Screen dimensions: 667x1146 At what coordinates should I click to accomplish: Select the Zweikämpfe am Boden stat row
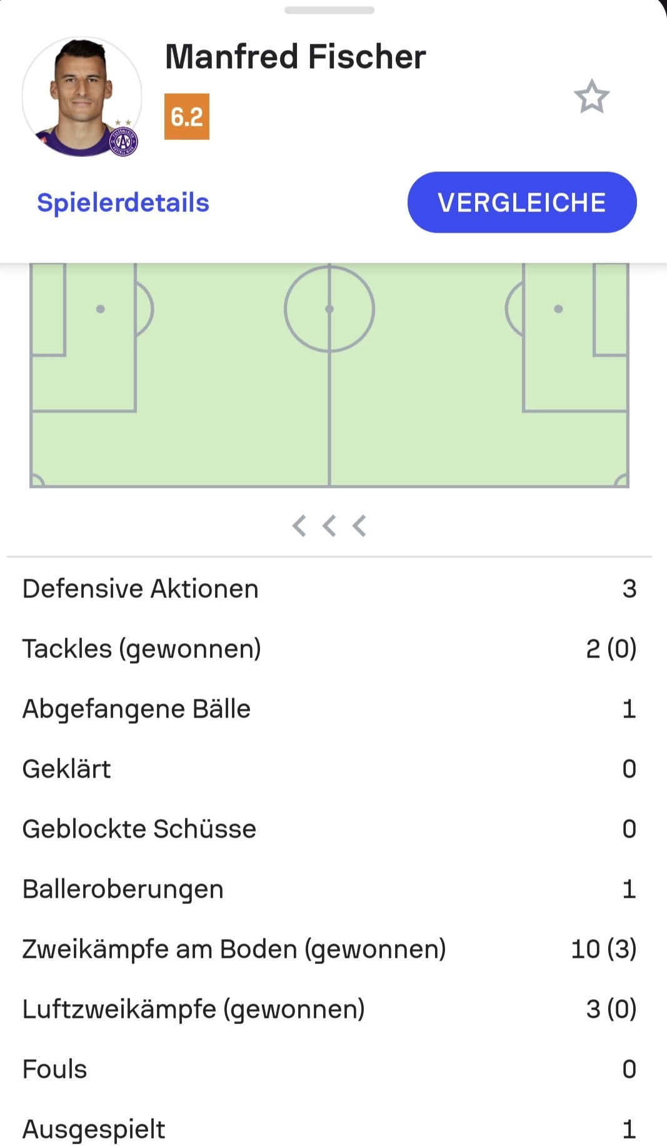point(329,949)
